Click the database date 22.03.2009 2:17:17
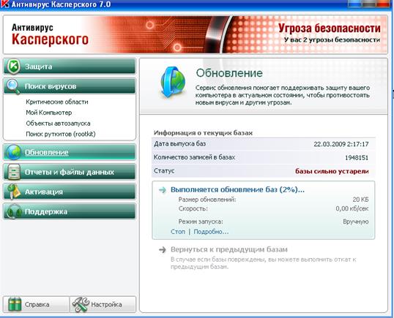 tap(341, 144)
